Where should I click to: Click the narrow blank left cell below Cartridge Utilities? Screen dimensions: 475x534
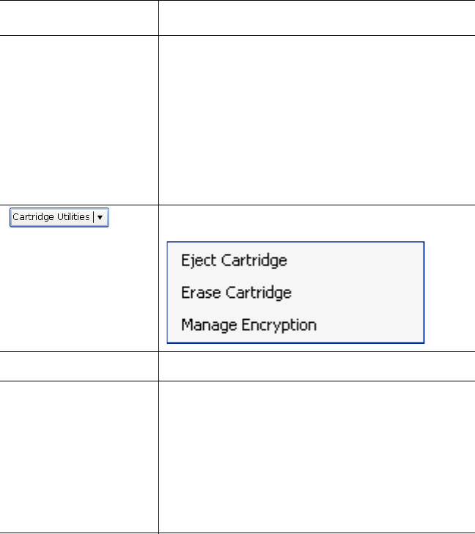click(x=79, y=366)
